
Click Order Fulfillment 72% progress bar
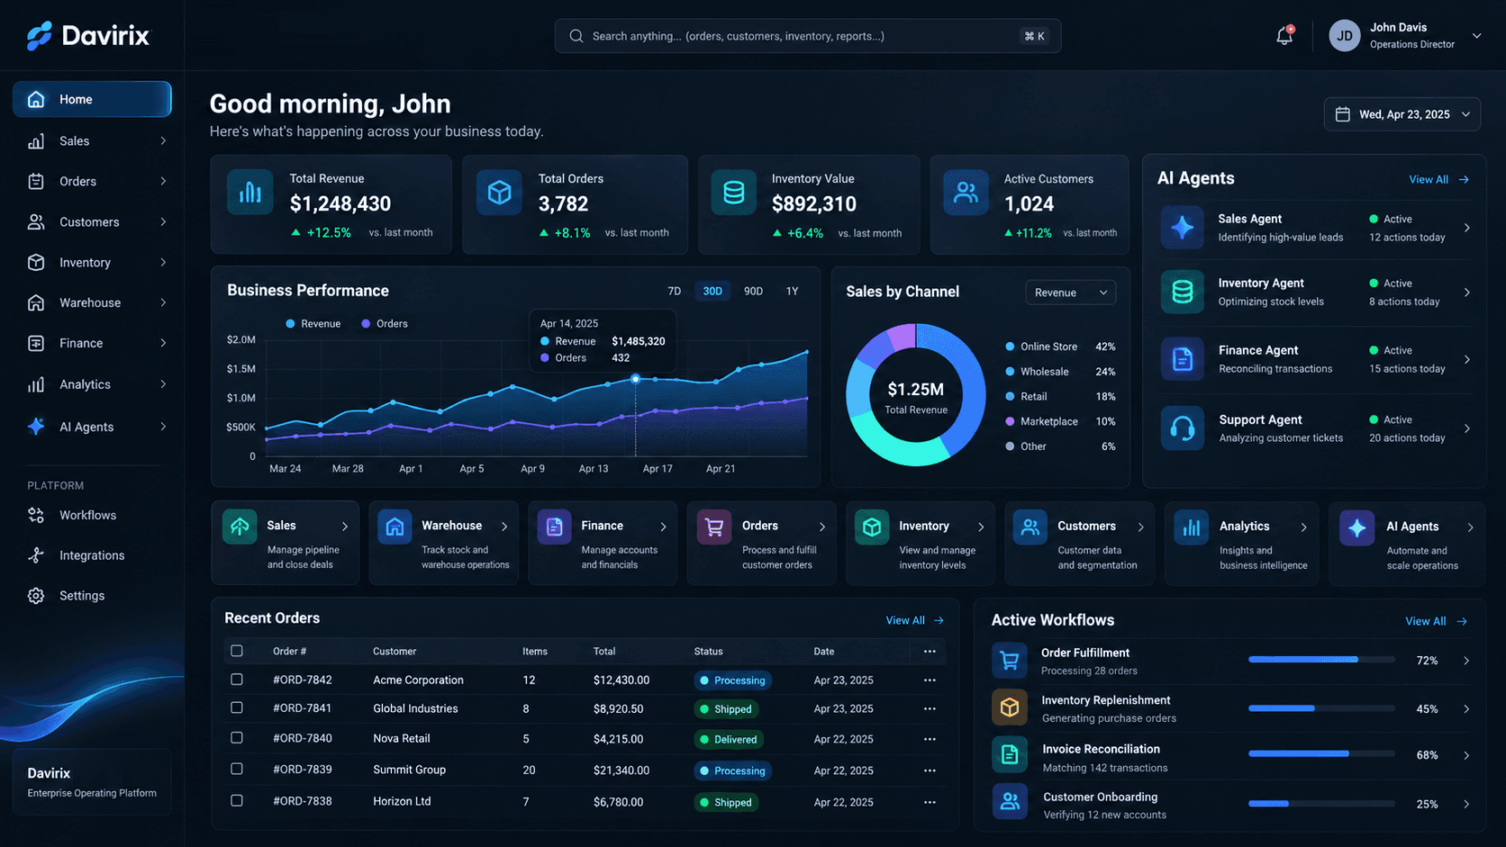[x=1321, y=660]
